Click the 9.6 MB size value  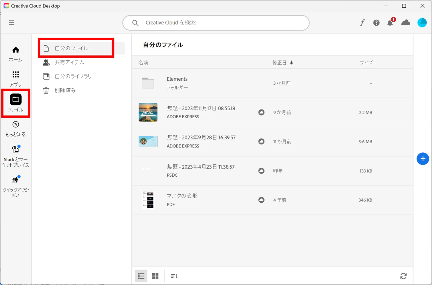click(x=366, y=142)
